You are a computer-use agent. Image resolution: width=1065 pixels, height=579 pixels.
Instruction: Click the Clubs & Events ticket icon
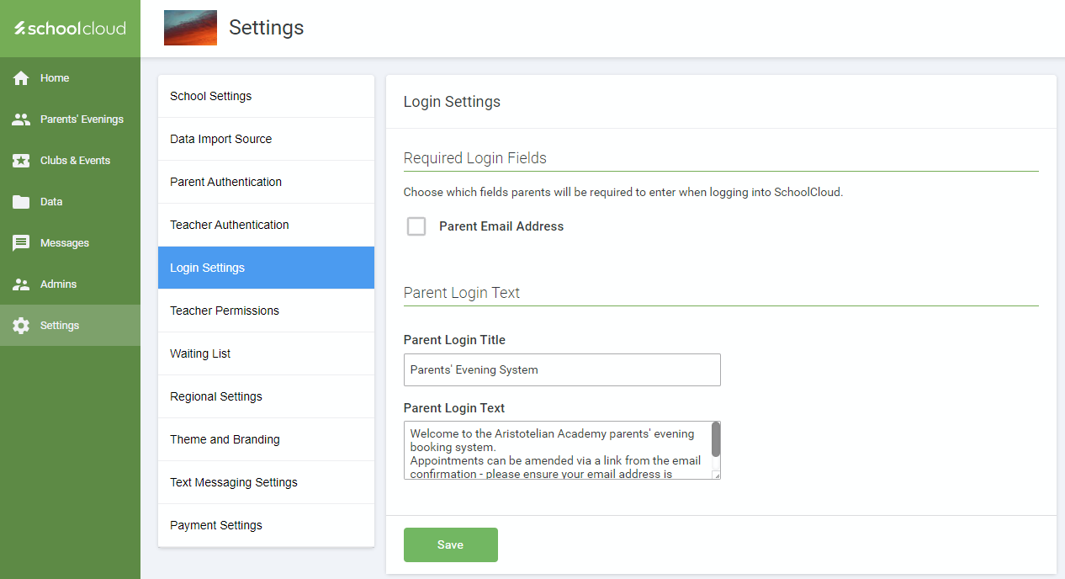(x=21, y=161)
